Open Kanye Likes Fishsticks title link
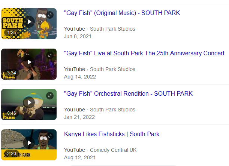This screenshot has height=166, width=229. 112,134
